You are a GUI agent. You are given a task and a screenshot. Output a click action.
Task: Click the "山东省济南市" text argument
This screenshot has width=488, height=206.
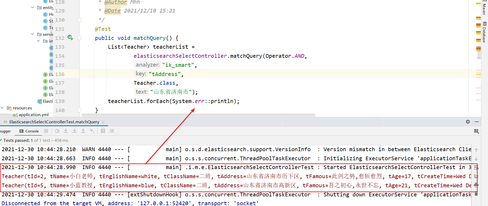(x=171, y=92)
